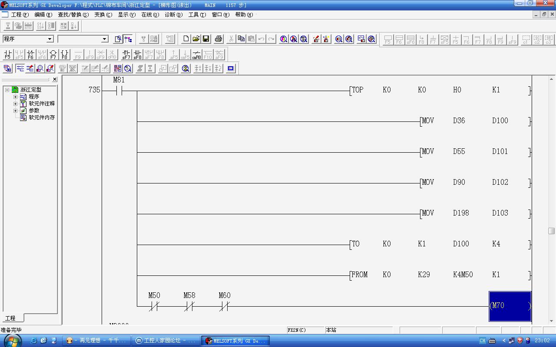This screenshot has width=556, height=347.
Task: Open the 工具 menu
Action: pyautogui.click(x=197, y=15)
